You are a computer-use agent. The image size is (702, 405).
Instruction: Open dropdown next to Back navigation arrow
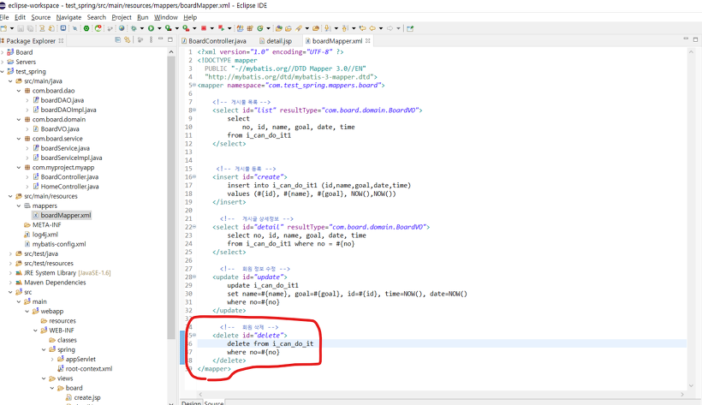(381, 28)
